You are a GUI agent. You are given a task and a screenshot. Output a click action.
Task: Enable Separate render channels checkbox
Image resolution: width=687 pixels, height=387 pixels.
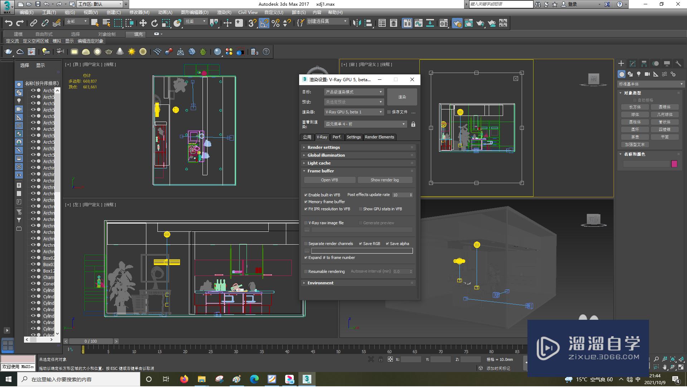tap(306, 244)
